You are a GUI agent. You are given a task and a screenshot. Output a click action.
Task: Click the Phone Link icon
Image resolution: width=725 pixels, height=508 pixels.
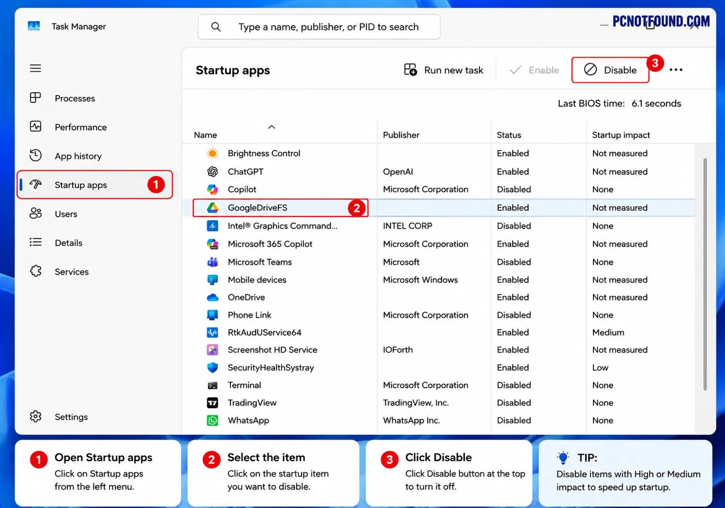(x=212, y=315)
